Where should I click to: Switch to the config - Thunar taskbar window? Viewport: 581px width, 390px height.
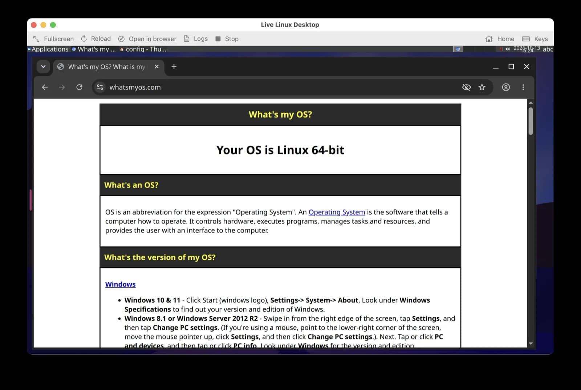pyautogui.click(x=143, y=49)
